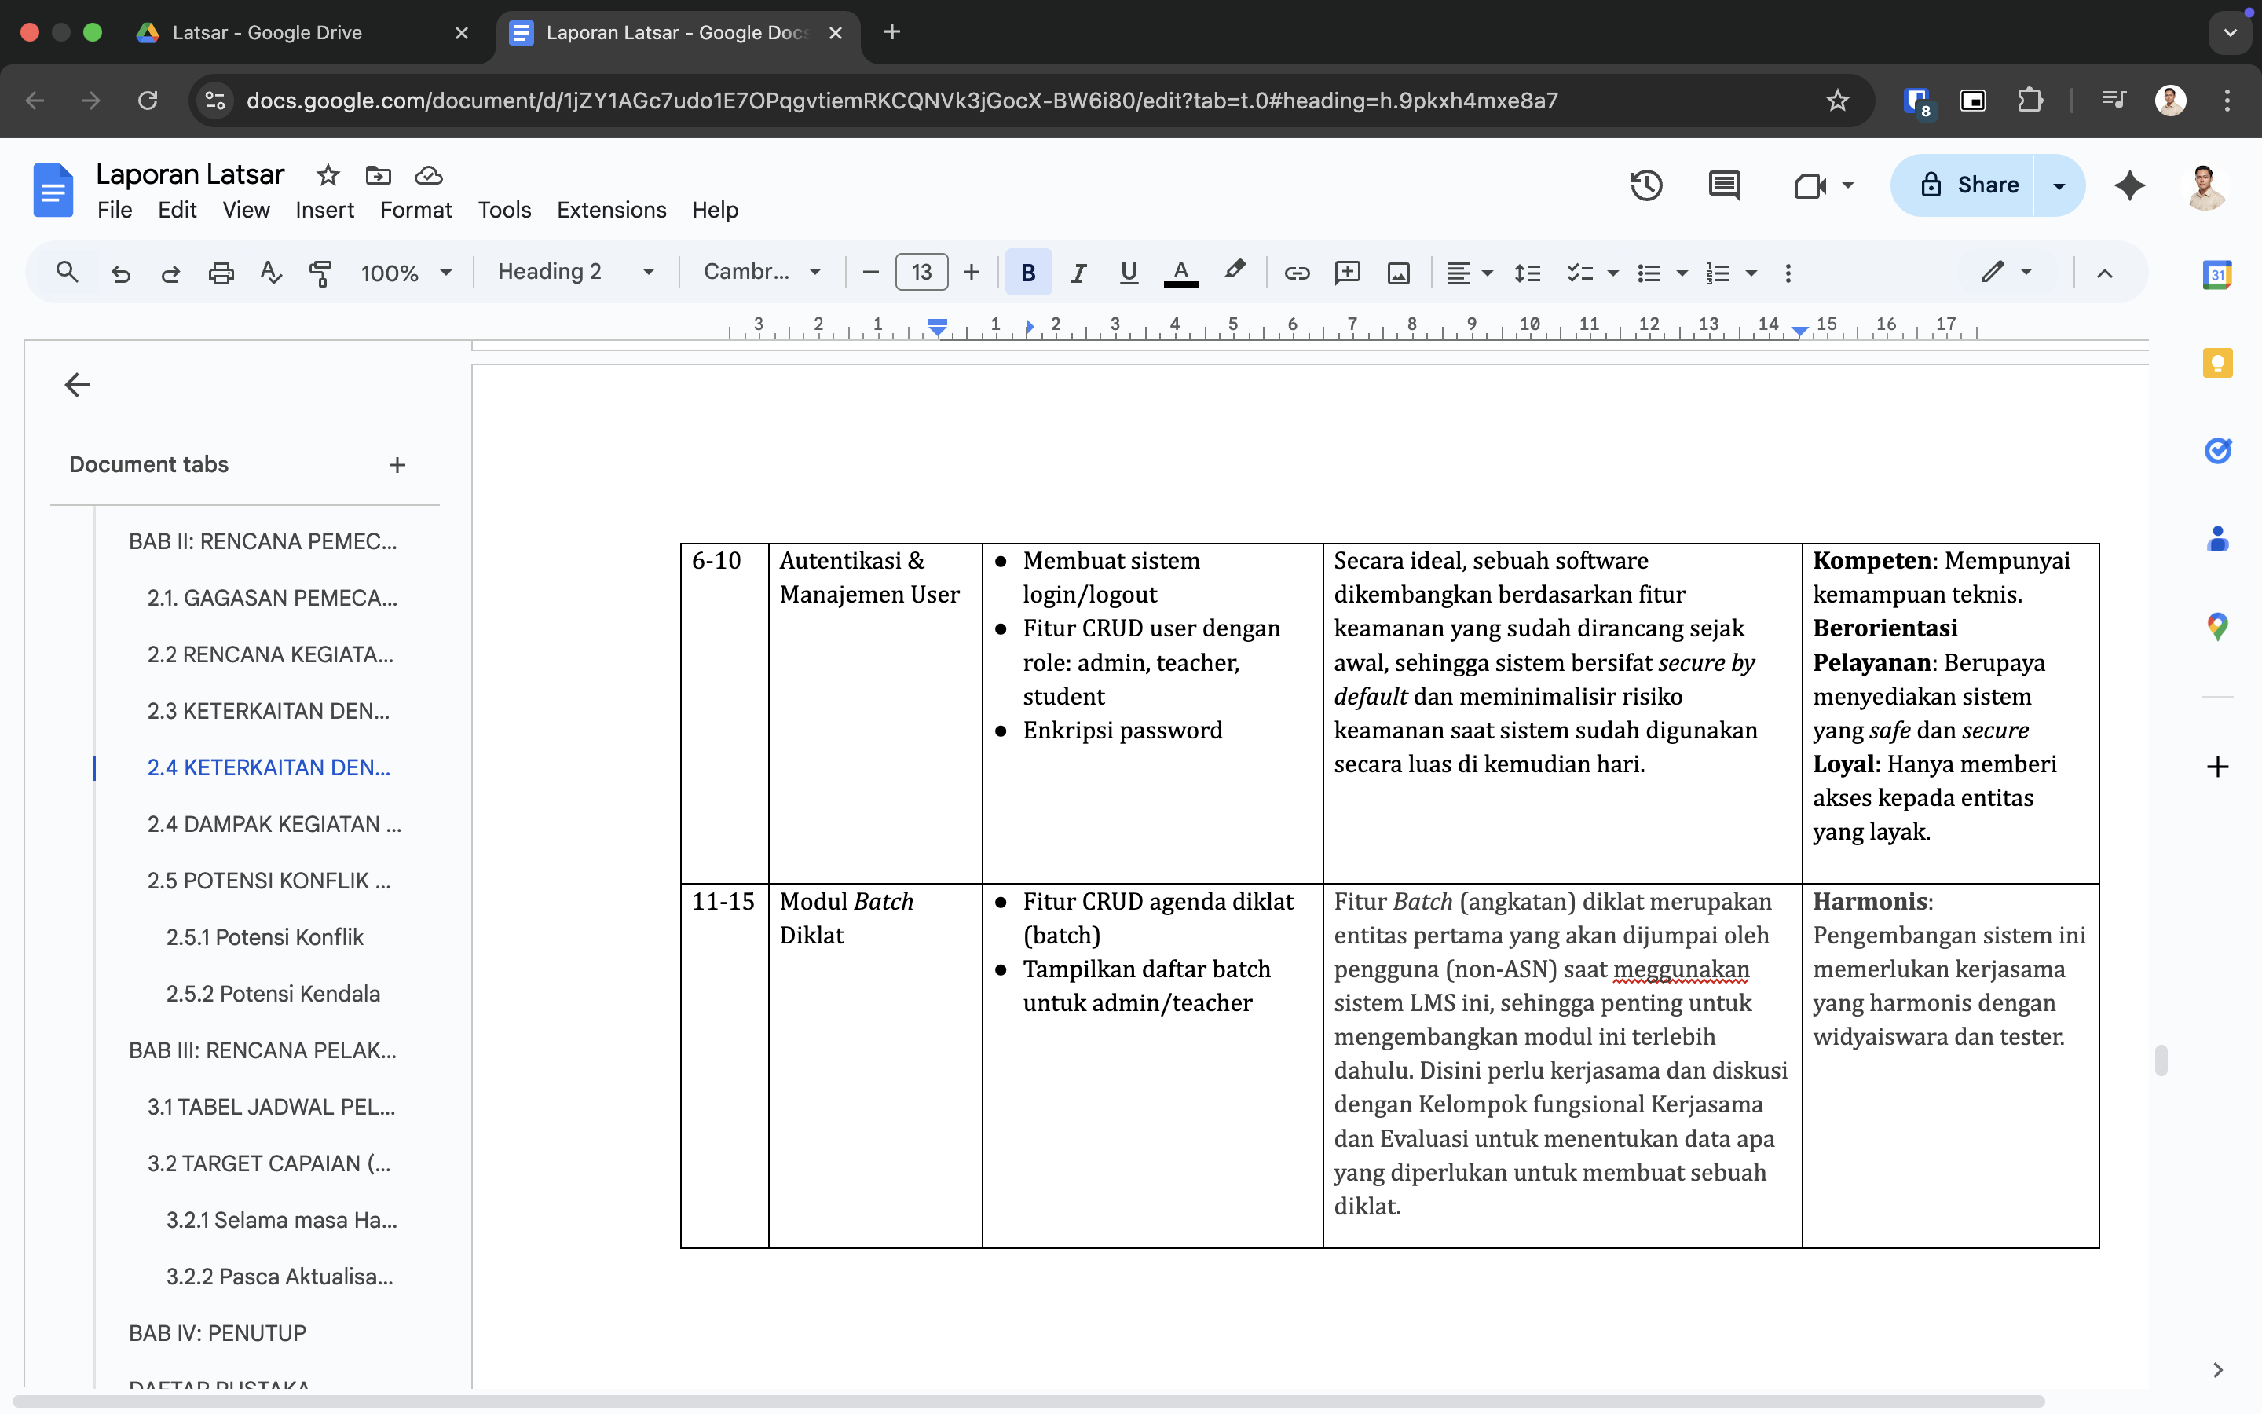
Task: Open the text color picker
Action: pyautogui.click(x=1180, y=273)
